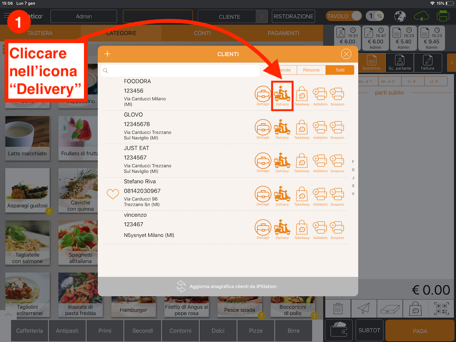Click the Delivery scooter icon for FOODORA
Screen dimensions: 456x342
(282, 96)
